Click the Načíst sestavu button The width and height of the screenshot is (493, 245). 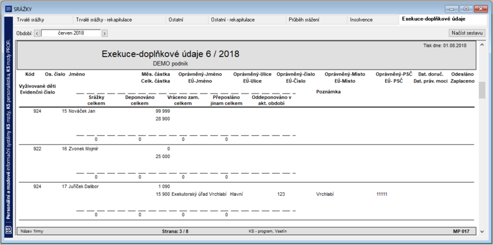(x=467, y=33)
